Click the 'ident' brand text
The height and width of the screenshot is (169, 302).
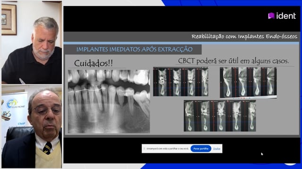click(286, 15)
